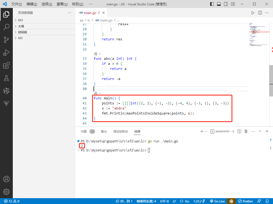Toggle the primary side bar layout icon
Viewport: 273px width, 204px height.
212,4
